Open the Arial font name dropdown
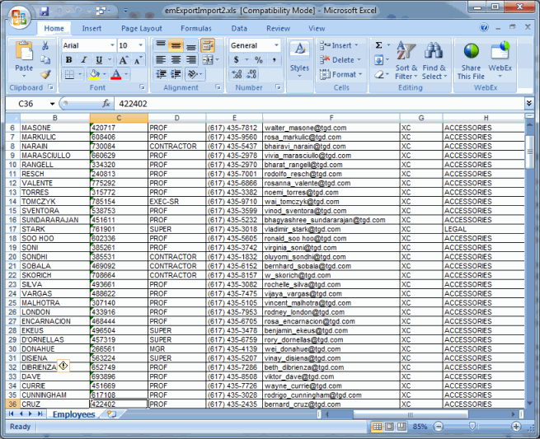Viewport: 540px width, 439px height. [112, 45]
